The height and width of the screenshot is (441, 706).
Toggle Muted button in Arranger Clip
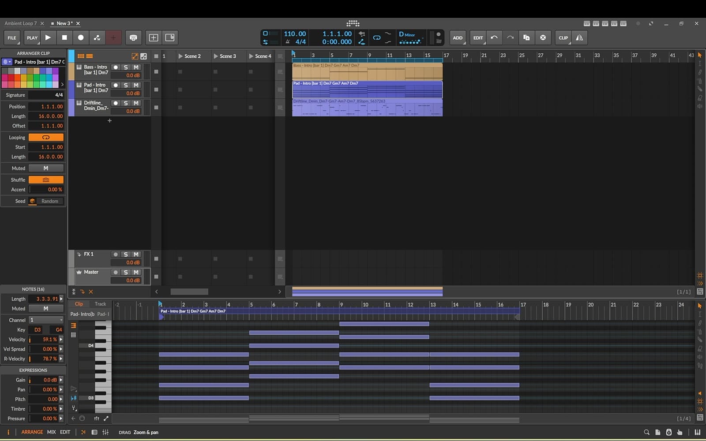click(46, 168)
